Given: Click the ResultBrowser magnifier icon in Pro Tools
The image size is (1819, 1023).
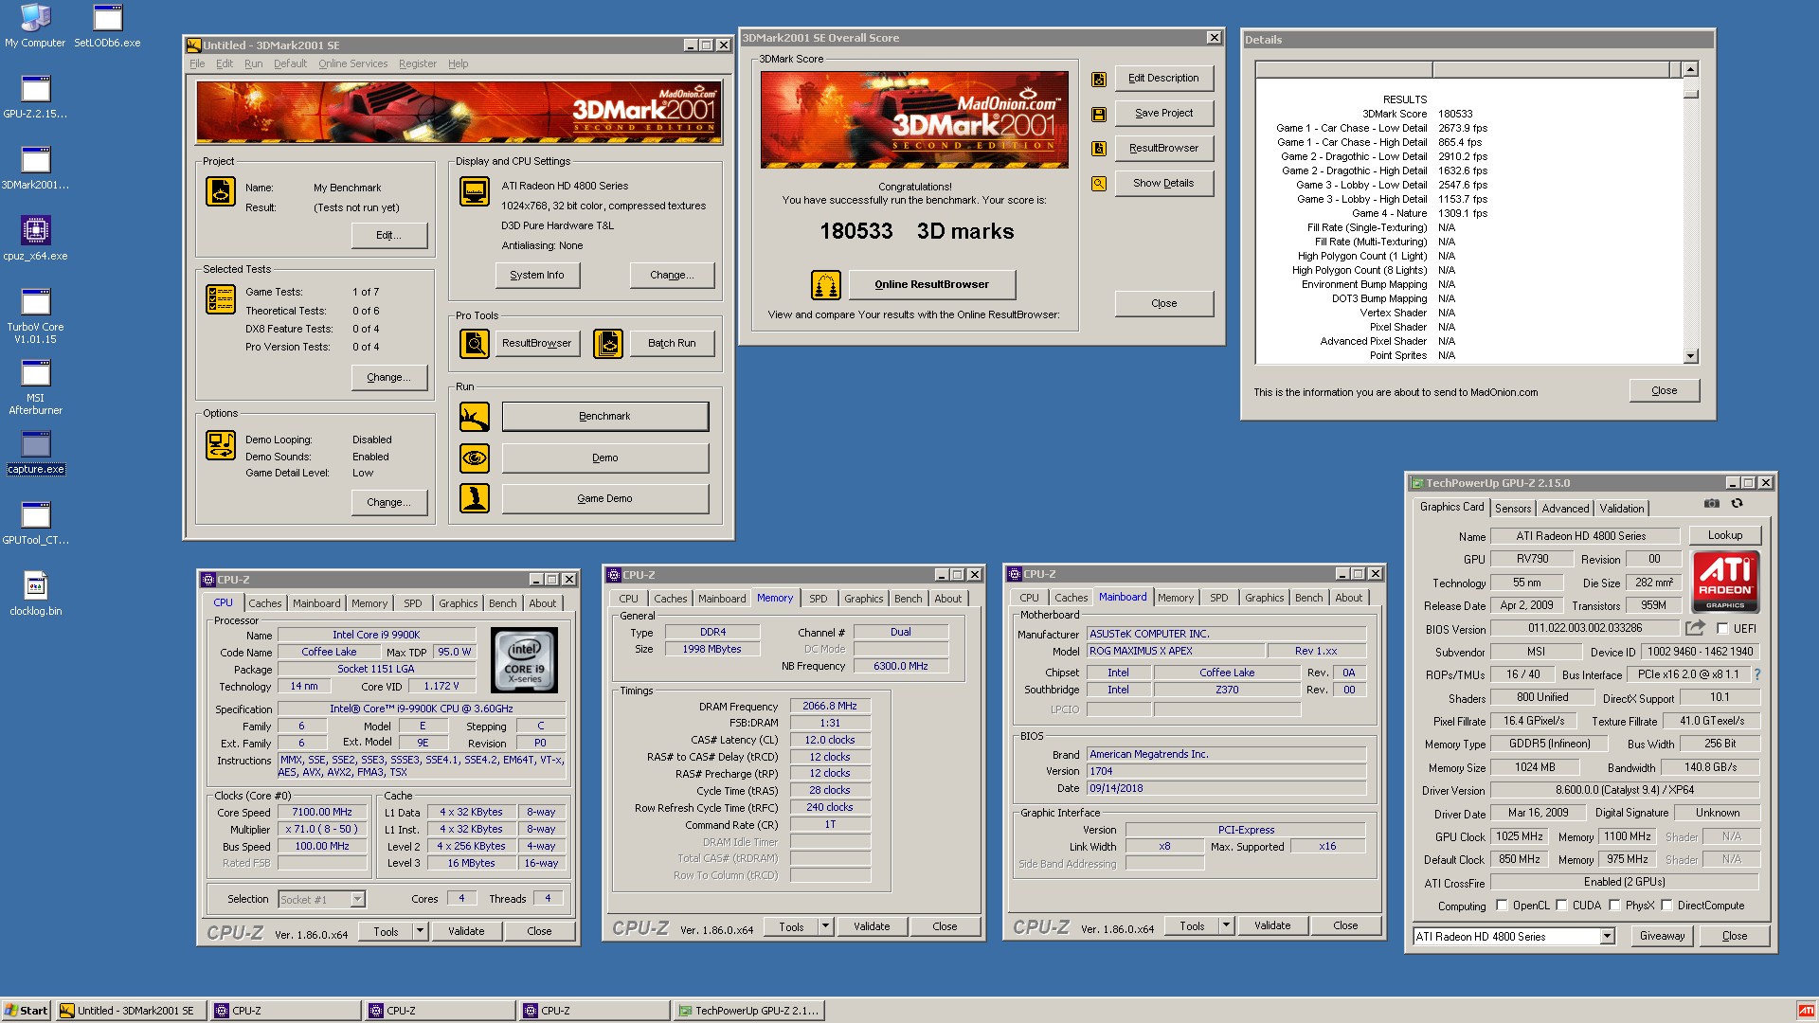Looking at the screenshot, I should point(475,343).
